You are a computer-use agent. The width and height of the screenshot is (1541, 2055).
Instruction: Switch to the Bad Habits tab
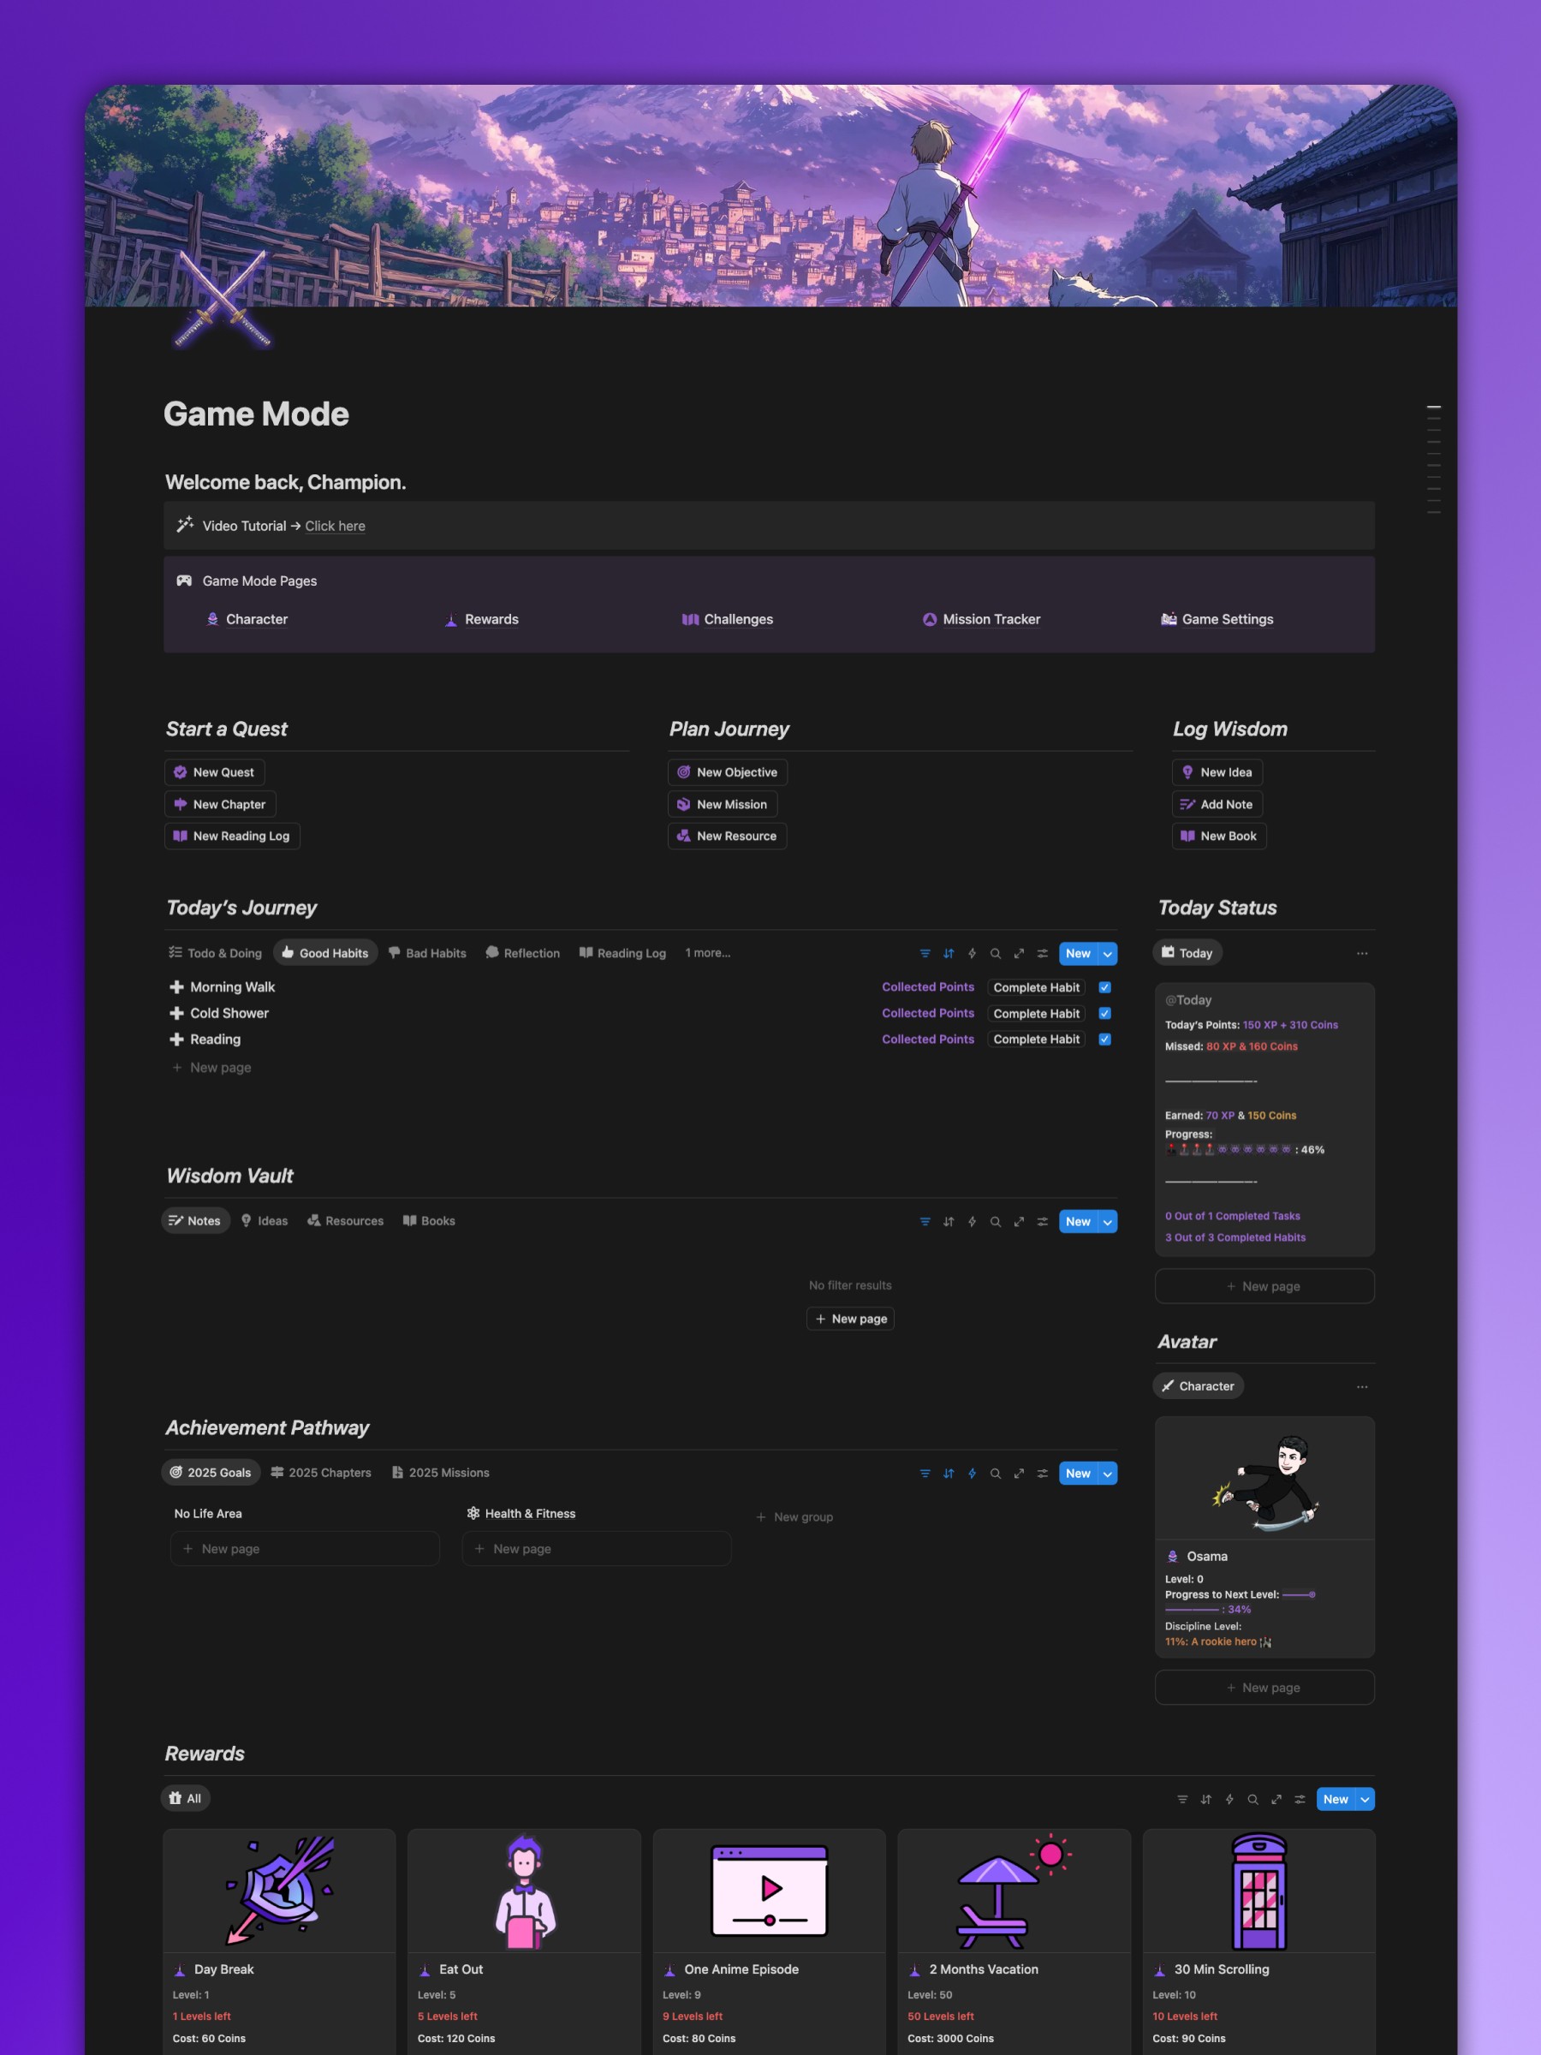click(x=427, y=953)
